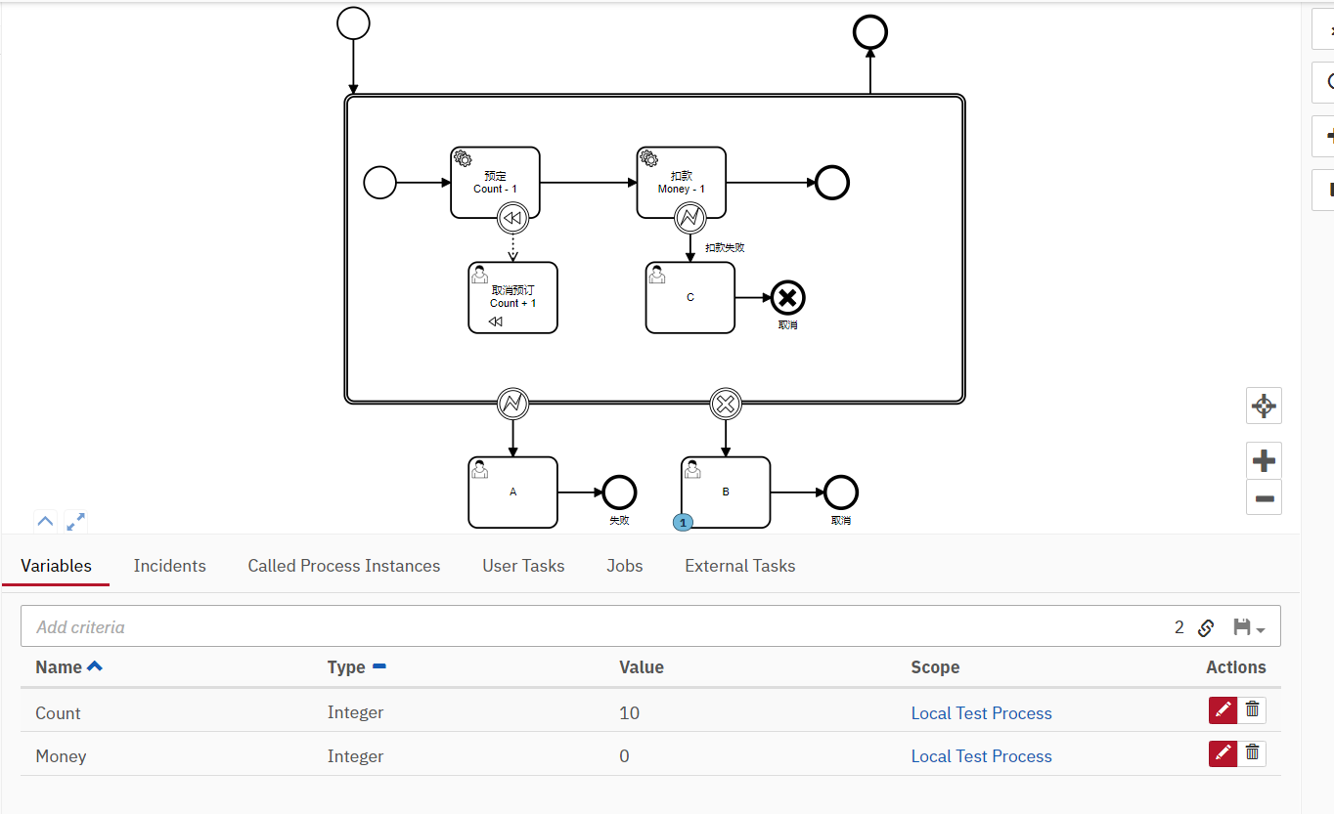This screenshot has height=814, width=1334.
Task: Open Local Test Process link in the Money row
Action: (x=981, y=755)
